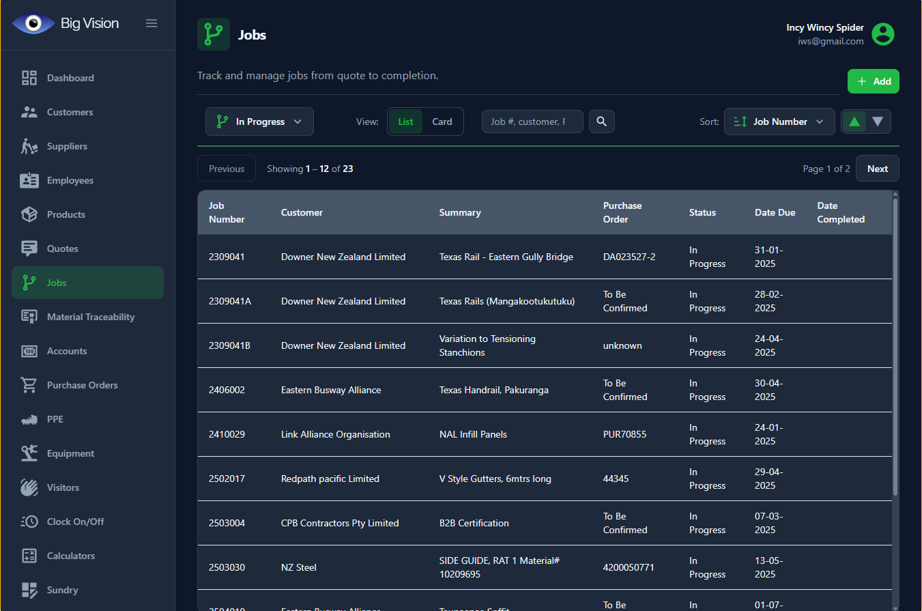Open the user profile avatar icon

882,34
